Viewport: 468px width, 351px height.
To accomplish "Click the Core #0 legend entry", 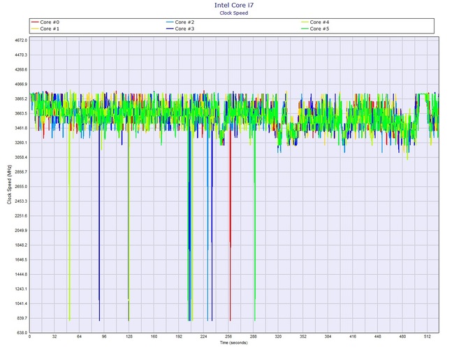I will coord(45,22).
